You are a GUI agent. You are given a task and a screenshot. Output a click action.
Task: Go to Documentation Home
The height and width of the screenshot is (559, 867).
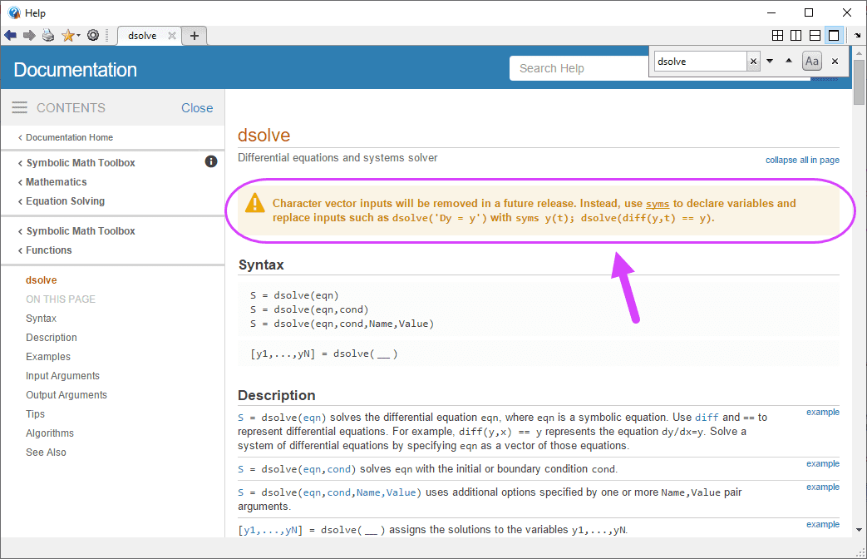69,137
